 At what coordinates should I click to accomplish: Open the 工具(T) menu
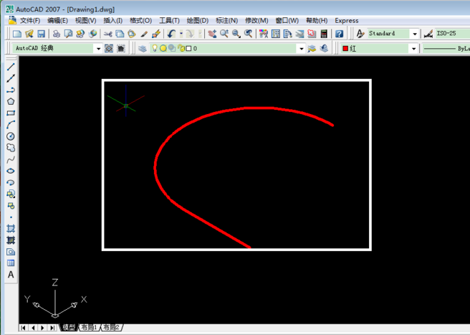click(x=169, y=20)
